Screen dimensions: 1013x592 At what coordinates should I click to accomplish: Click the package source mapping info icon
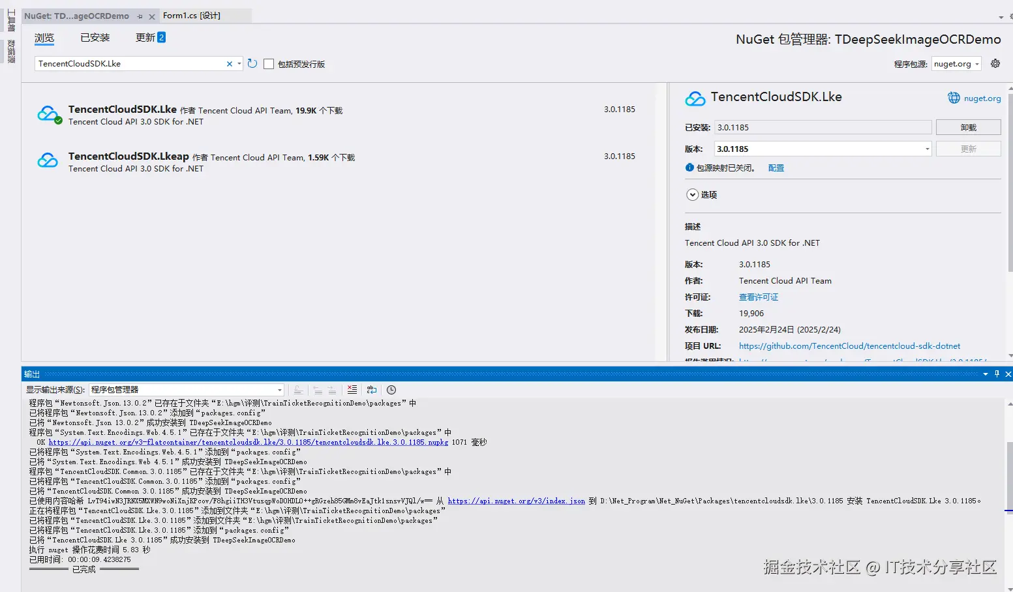689,168
